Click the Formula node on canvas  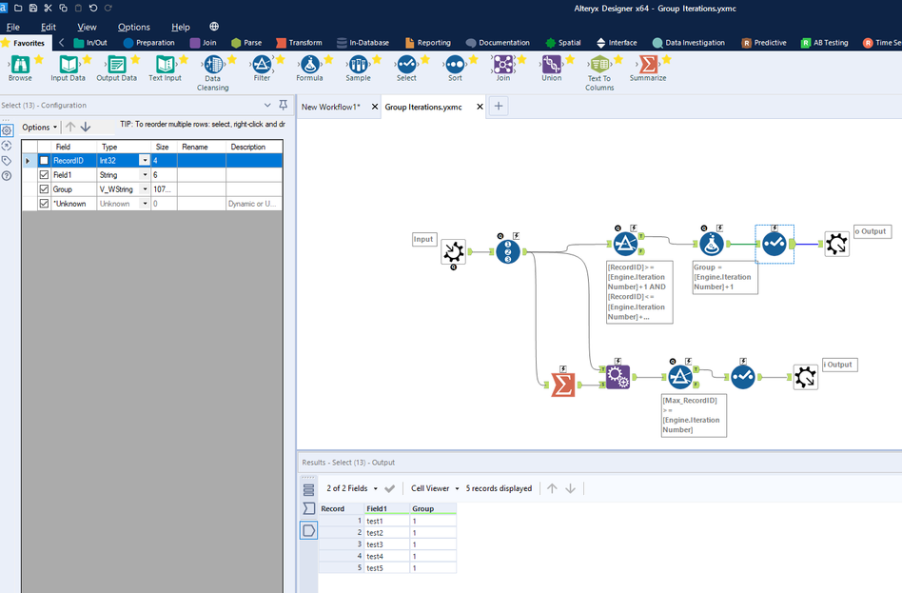tap(712, 244)
